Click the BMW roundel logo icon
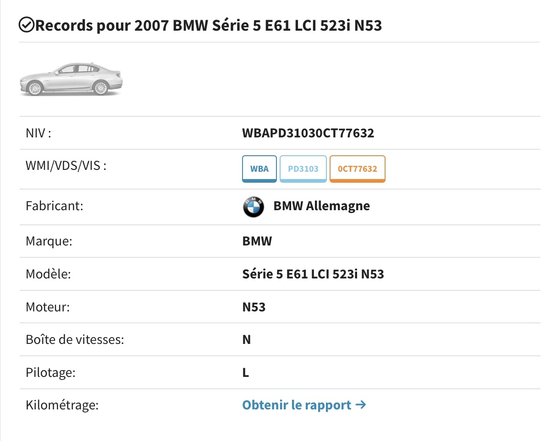Viewport: 557px width, 441px height. tap(253, 207)
